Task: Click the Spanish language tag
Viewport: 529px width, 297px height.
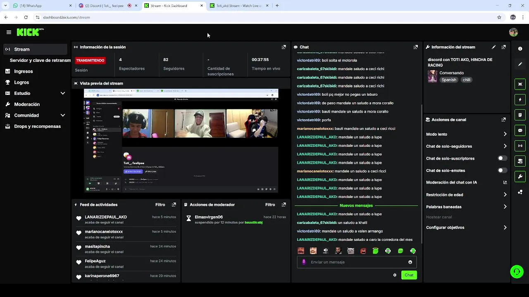Action: [449, 80]
